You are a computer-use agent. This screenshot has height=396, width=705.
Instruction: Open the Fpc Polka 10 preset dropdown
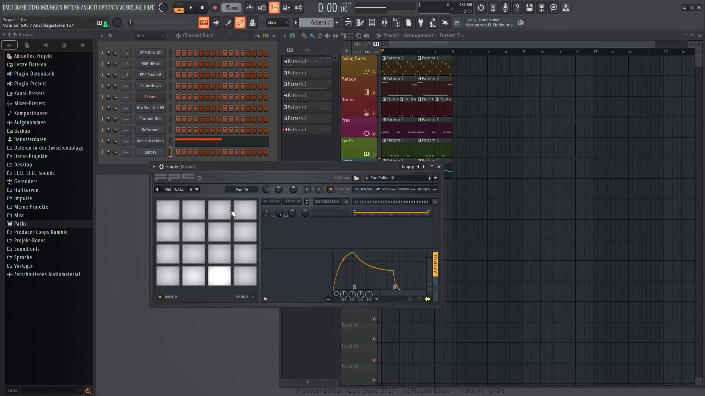(435, 178)
